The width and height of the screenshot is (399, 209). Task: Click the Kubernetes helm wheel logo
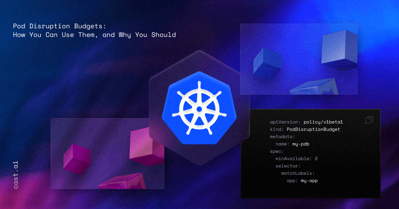coord(199,108)
